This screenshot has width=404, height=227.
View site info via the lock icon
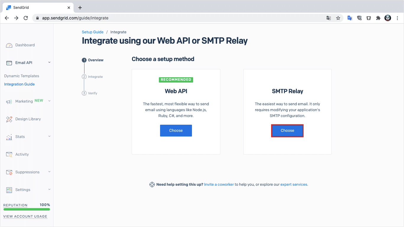coord(37,18)
